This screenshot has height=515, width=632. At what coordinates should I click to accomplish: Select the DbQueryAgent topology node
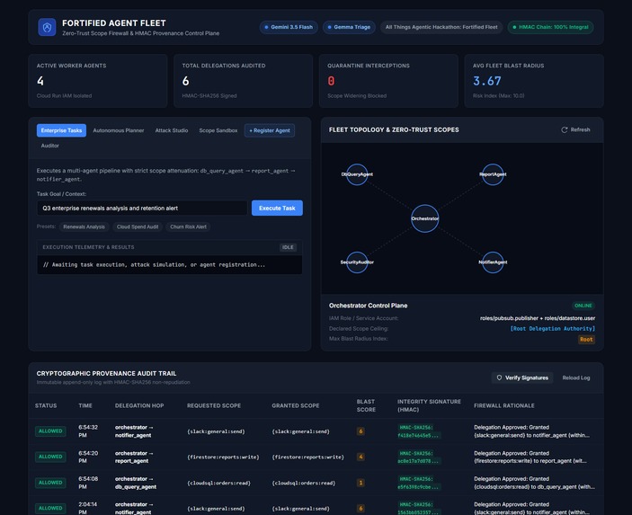[x=357, y=174]
